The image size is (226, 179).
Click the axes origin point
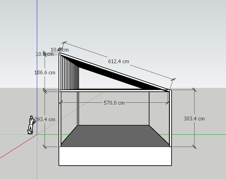(x=37, y=134)
